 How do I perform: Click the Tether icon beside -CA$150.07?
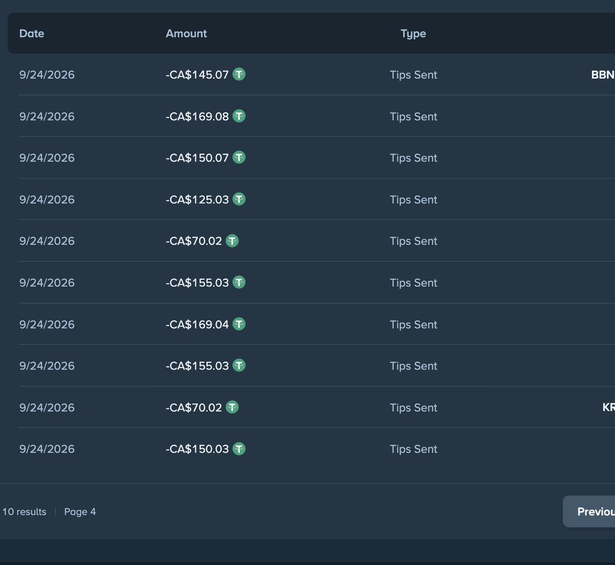click(239, 158)
